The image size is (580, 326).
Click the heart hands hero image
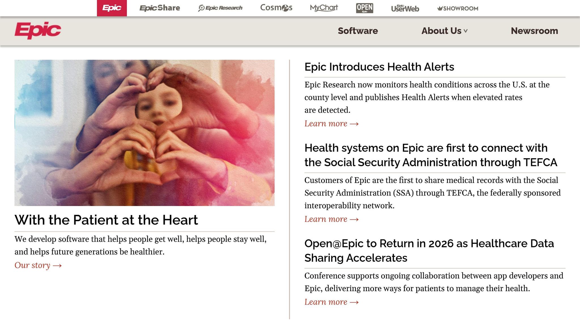point(144,133)
